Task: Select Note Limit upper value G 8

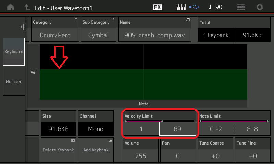Action: [252, 129]
